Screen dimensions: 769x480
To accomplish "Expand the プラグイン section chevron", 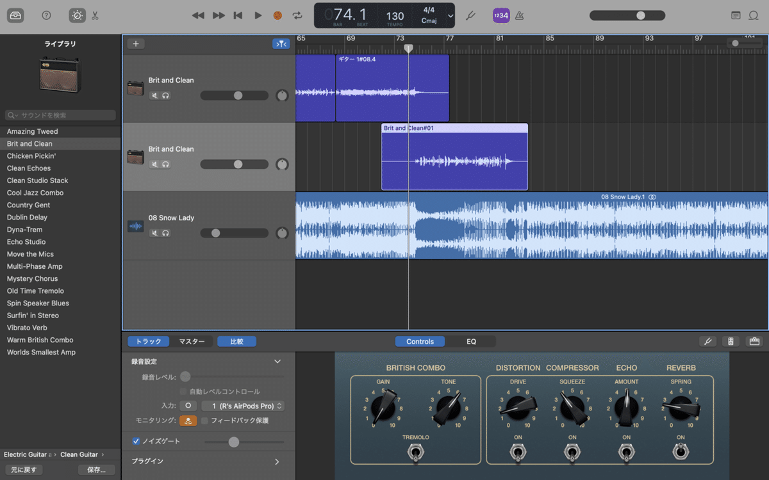I will (277, 461).
